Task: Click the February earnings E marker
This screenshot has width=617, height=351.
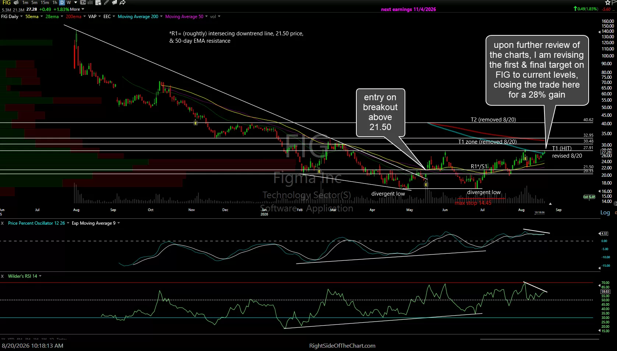Action: (319, 171)
